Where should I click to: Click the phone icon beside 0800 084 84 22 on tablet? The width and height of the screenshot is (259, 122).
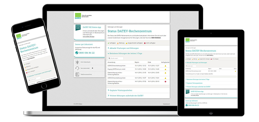click(187, 105)
